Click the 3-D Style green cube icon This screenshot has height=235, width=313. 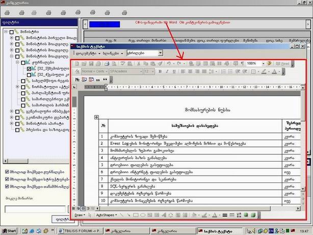coord(253,215)
